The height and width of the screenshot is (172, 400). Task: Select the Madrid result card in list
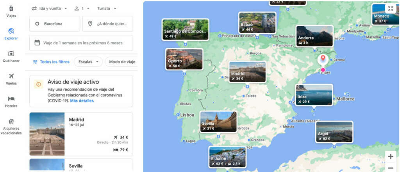[x=81, y=134]
